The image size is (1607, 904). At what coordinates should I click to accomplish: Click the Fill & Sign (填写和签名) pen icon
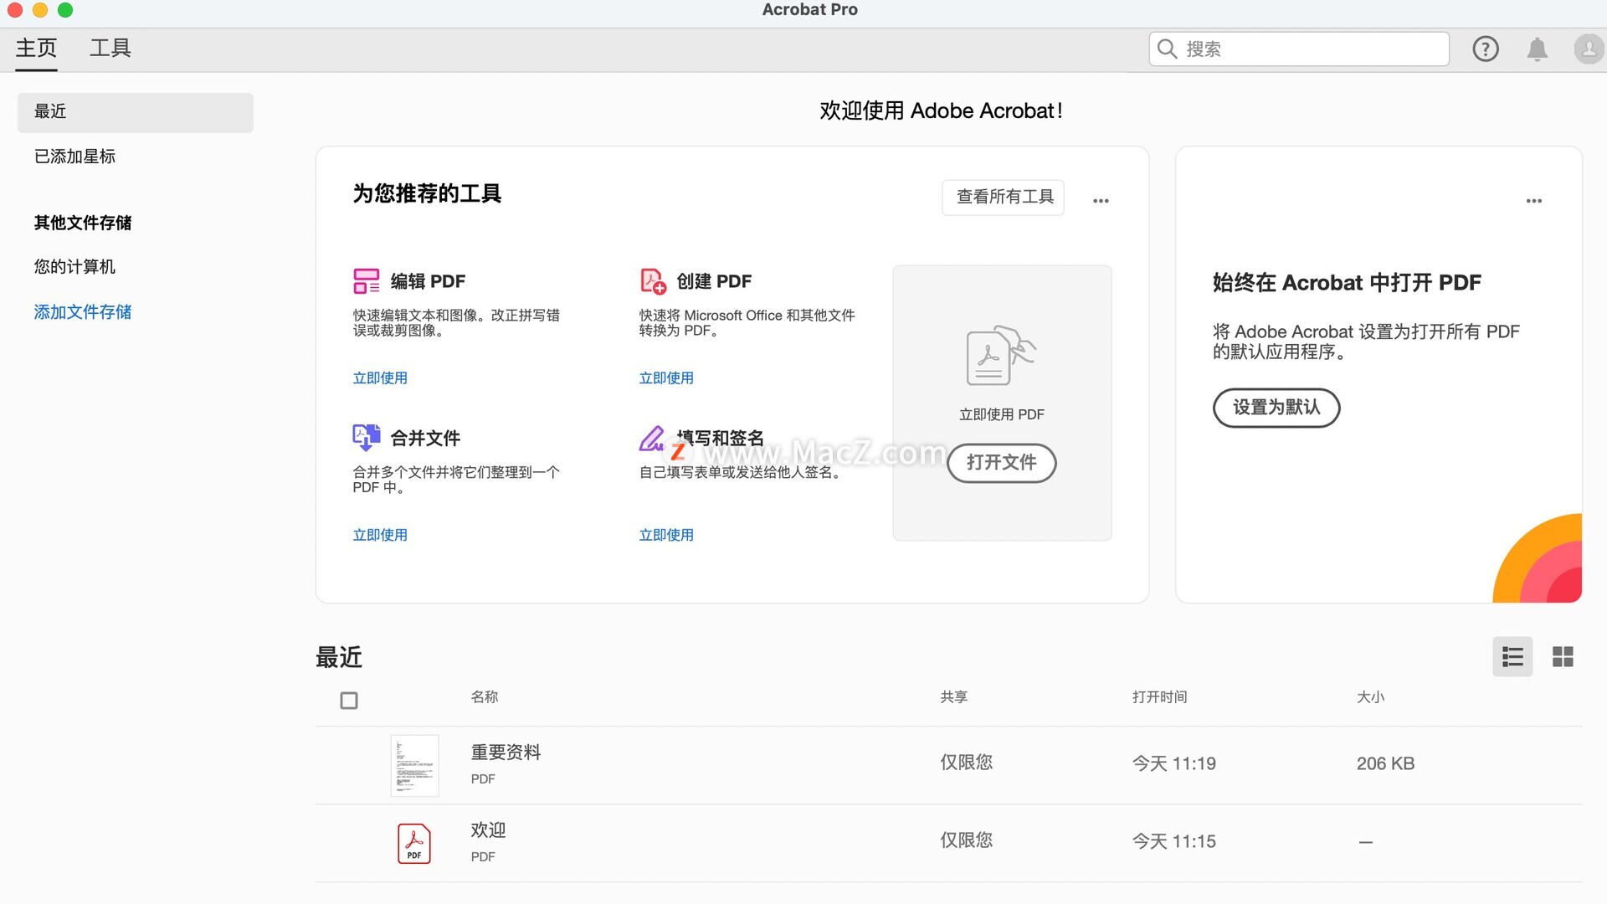click(652, 438)
